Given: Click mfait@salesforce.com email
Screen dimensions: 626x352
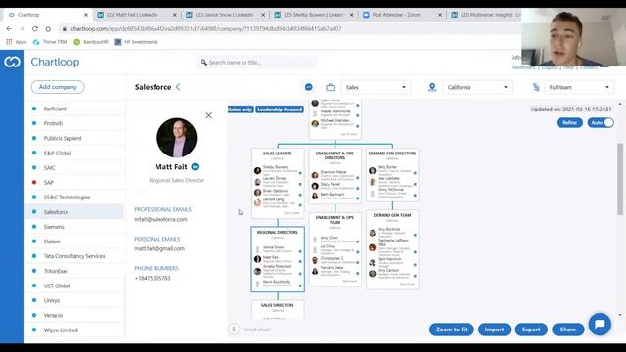Looking at the screenshot, I should click(x=160, y=219).
